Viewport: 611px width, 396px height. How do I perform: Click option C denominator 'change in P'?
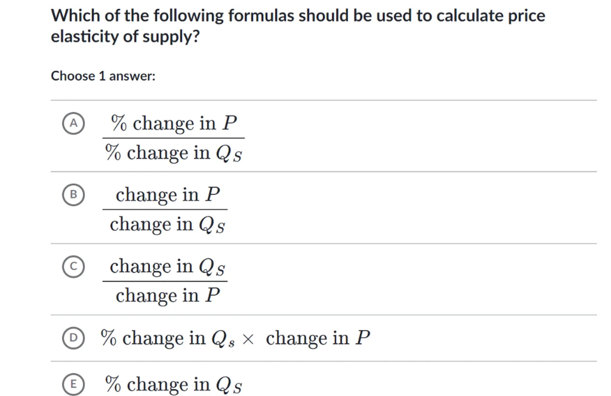click(x=167, y=296)
